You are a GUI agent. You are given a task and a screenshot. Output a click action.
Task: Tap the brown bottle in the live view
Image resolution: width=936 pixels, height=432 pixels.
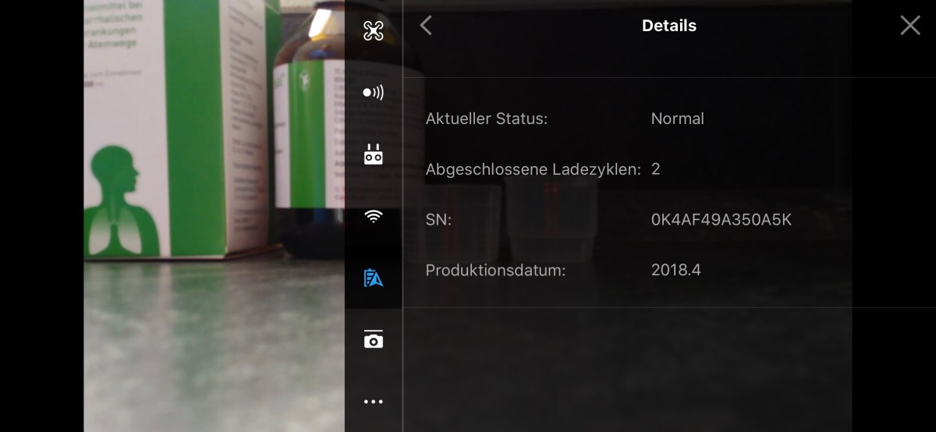point(309,129)
